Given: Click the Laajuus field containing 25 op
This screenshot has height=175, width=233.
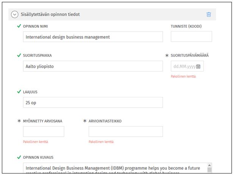Looking at the screenshot, I should (x=93, y=103).
